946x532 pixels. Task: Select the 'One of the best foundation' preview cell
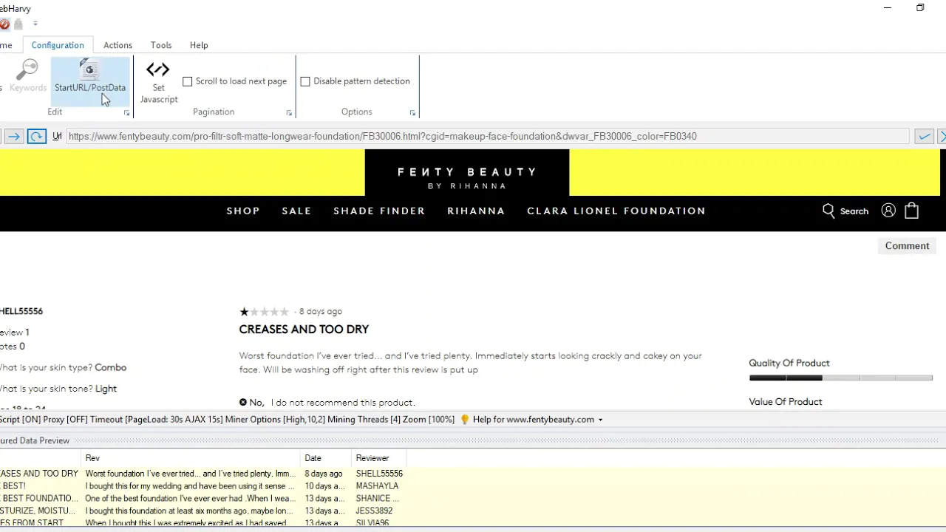coord(190,499)
